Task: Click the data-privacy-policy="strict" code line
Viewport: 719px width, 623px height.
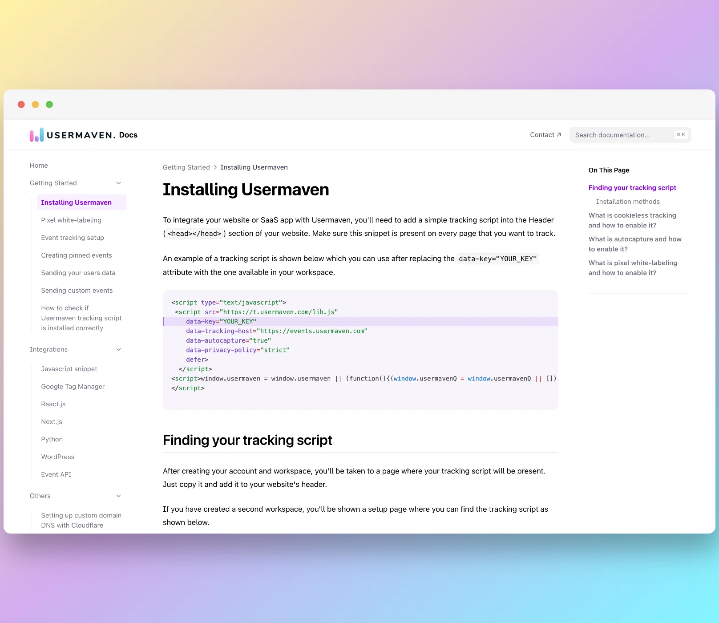Action: (x=238, y=350)
